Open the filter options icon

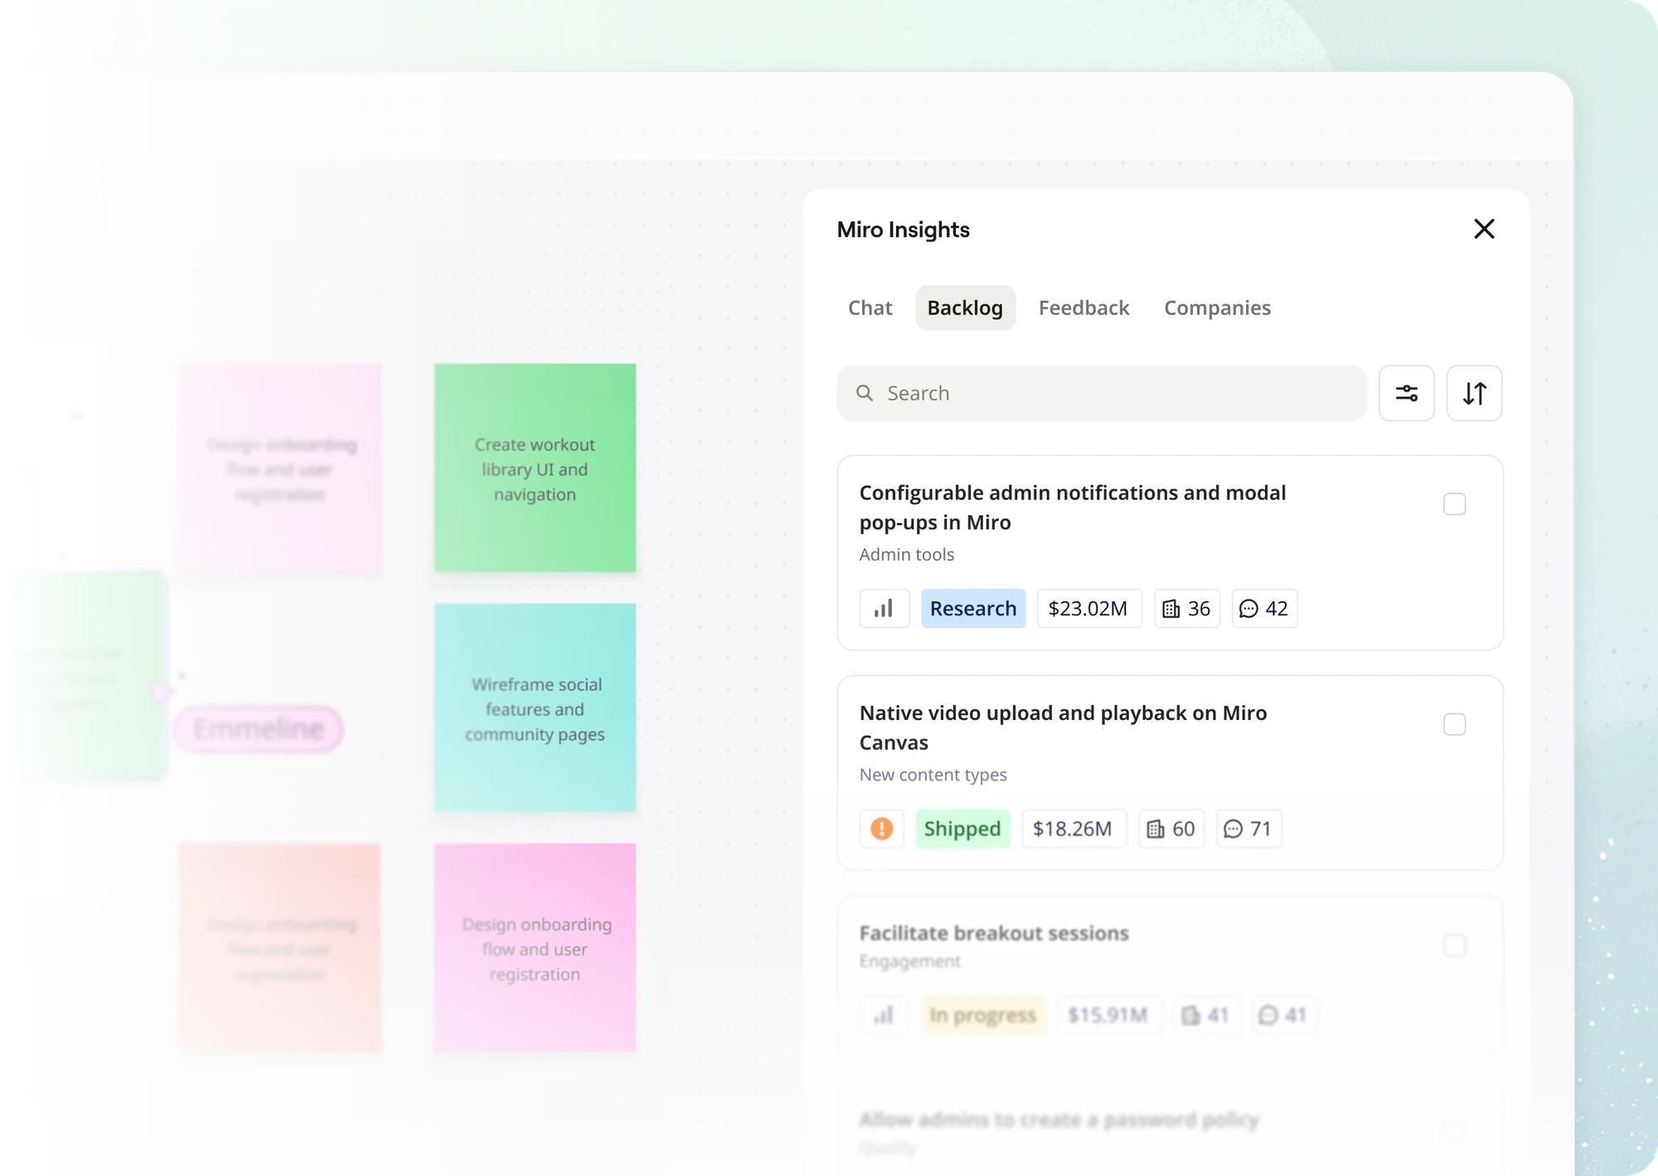pos(1406,393)
